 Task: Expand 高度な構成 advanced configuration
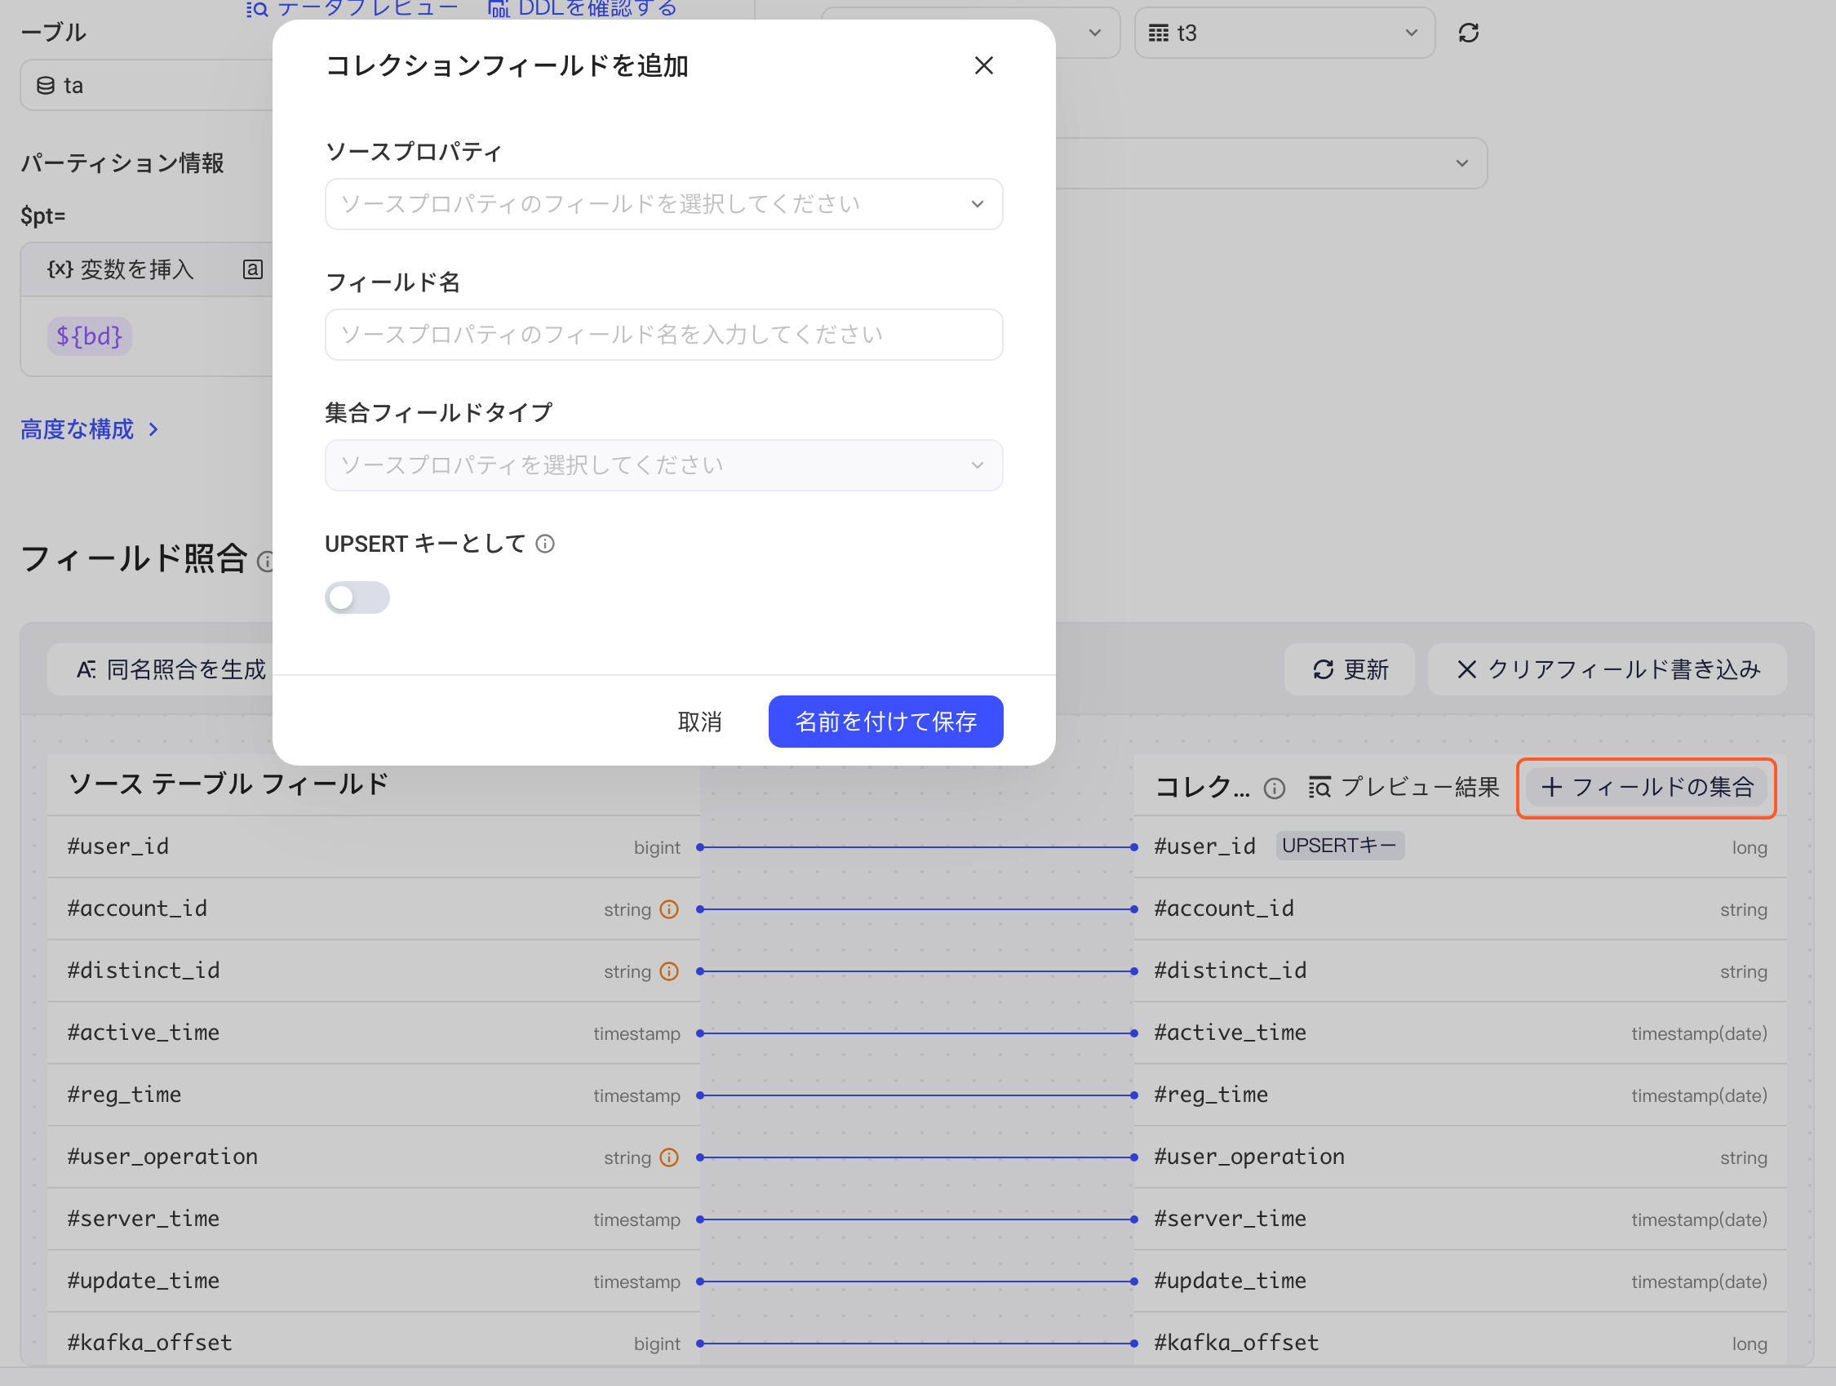(90, 429)
